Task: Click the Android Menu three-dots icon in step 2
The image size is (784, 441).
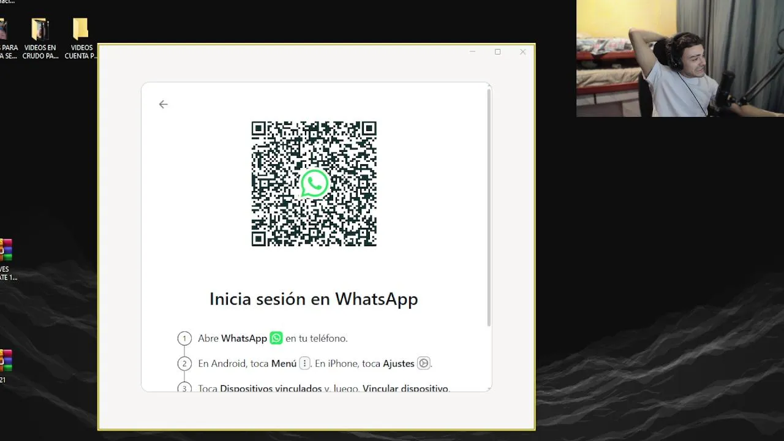Action: point(304,363)
